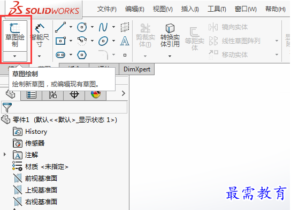Open the 视图(V) menu
Image resolution: width=291 pixels, height=210 pixels.
pyautogui.click(x=163, y=9)
